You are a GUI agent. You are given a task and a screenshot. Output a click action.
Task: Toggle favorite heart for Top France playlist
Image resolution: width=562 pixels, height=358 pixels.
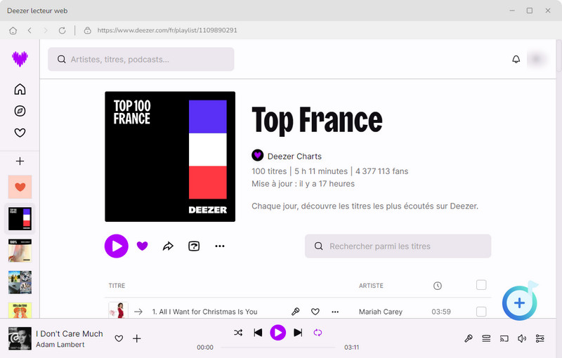pos(143,246)
